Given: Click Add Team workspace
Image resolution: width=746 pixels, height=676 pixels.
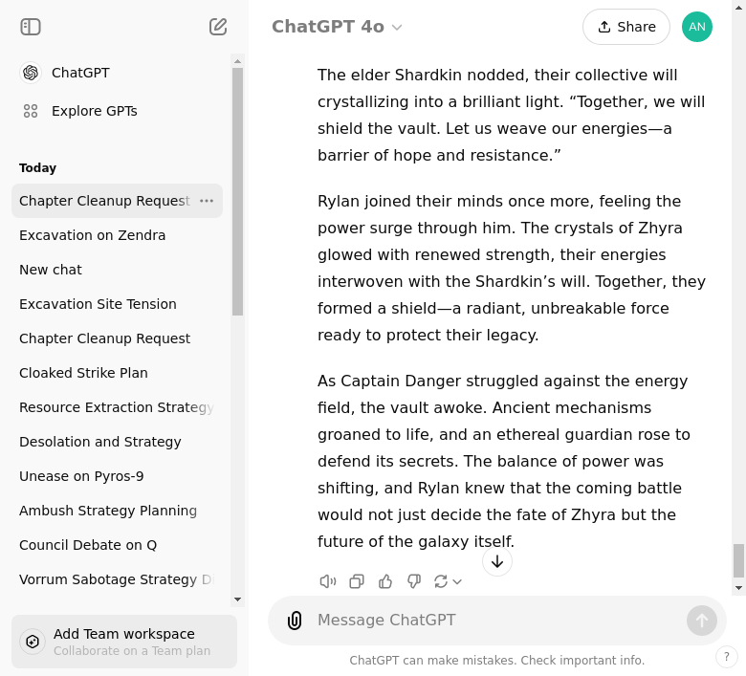Looking at the screenshot, I should [x=124, y=642].
